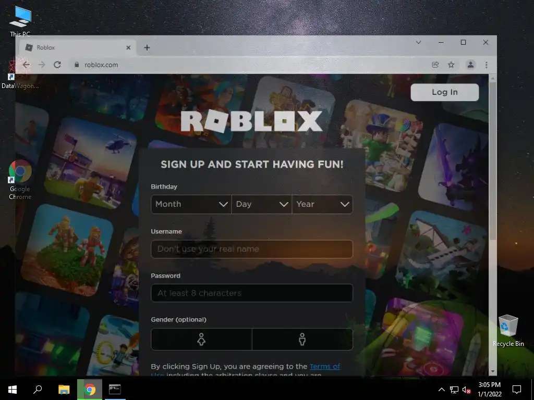Image resolution: width=534 pixels, height=400 pixels.
Task: Click the roblox.com address bar
Action: click(x=249, y=65)
